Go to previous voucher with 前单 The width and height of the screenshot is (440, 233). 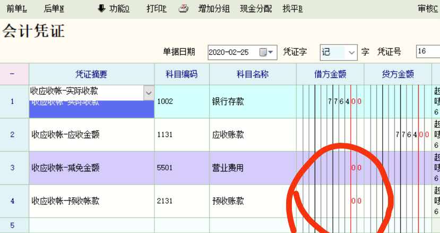point(16,8)
